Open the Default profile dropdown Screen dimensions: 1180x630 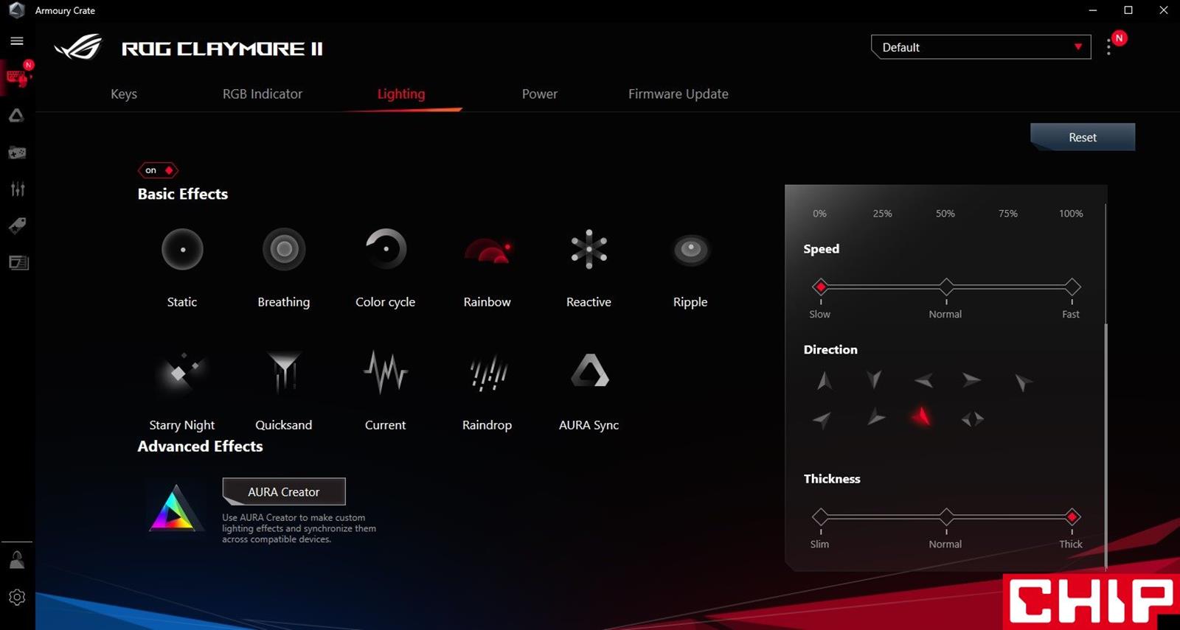point(980,47)
